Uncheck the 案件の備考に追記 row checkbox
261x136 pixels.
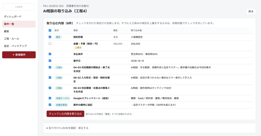point(50,105)
